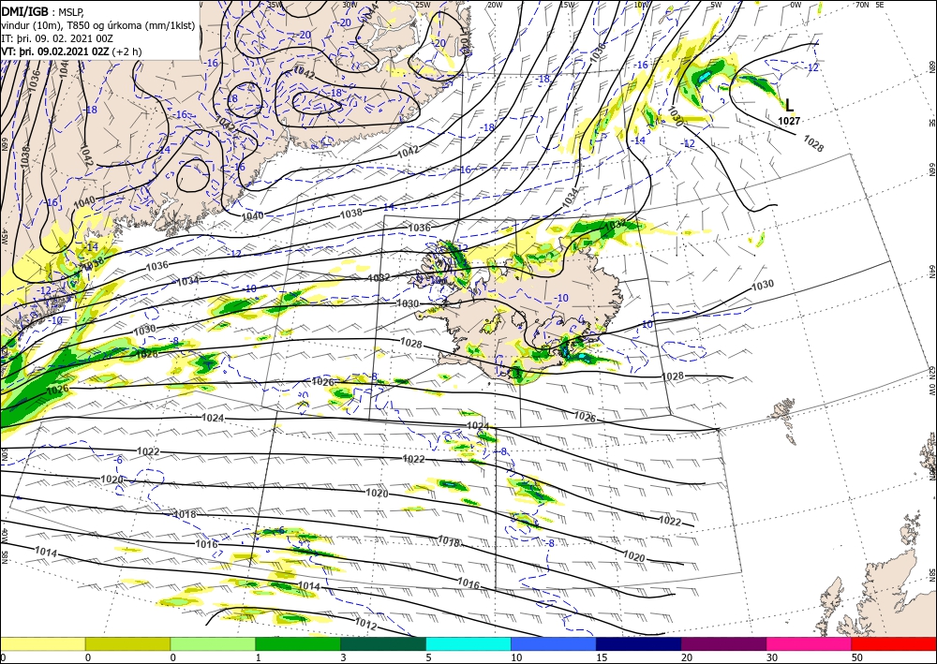
Task: Click the '45W' longitude label
Action: (4, 236)
